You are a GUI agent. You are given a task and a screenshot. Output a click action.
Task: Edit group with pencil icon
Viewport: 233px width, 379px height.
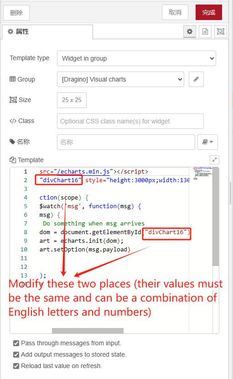point(196,79)
